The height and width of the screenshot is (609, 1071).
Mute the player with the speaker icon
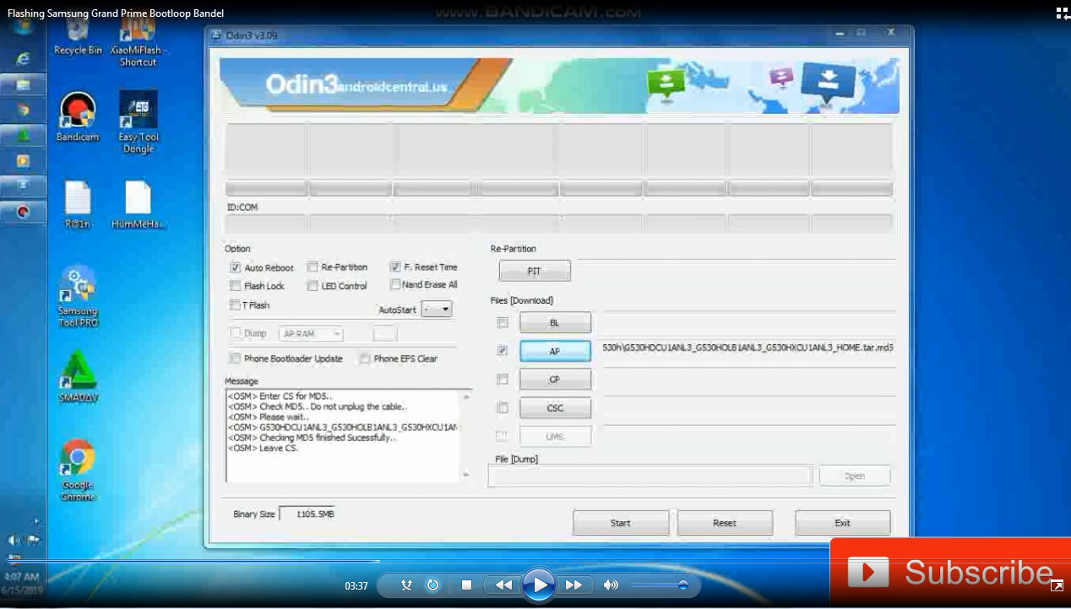pos(611,585)
